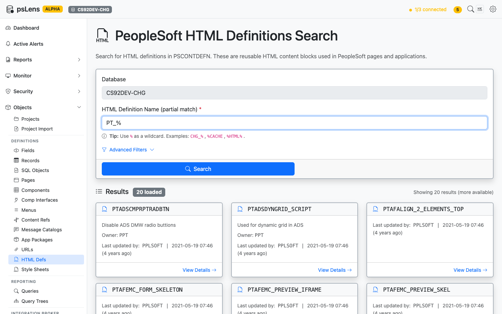Click 'Showing 20 results (more available)' text
The image size is (502, 314).
(453, 192)
